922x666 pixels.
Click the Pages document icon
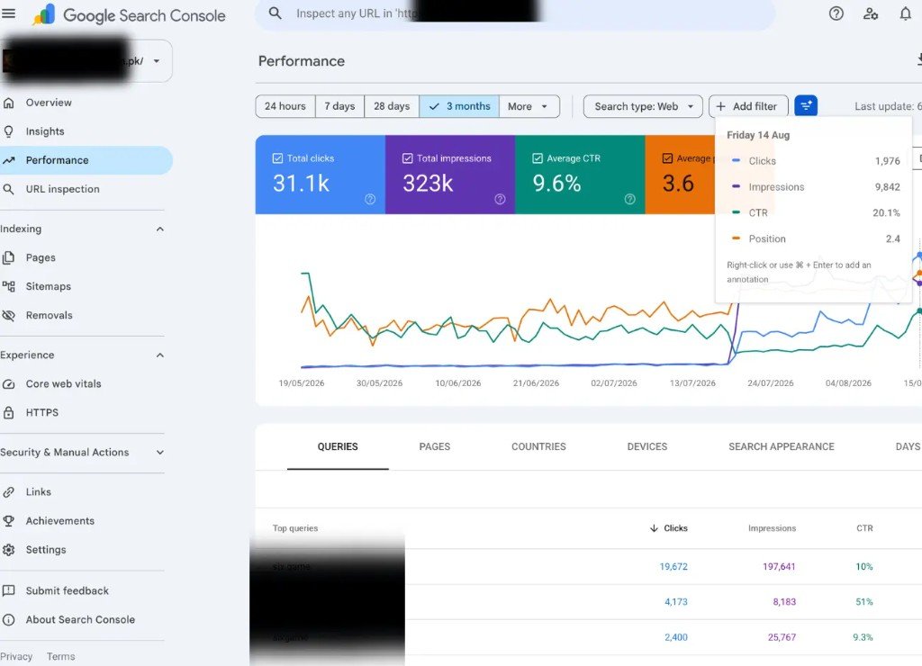[9, 257]
